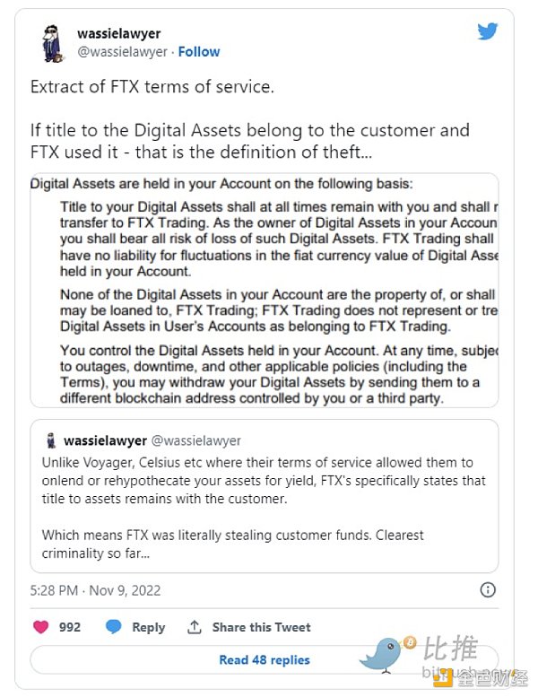The height and width of the screenshot is (697, 538).
Task: Open the tweet info circle icon
Action: pos(488,589)
